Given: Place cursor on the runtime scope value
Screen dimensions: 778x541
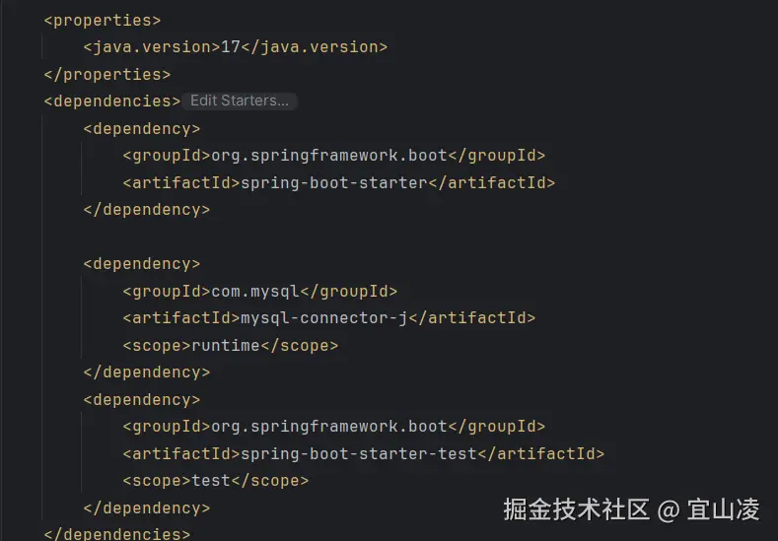Looking at the screenshot, I should [x=226, y=345].
